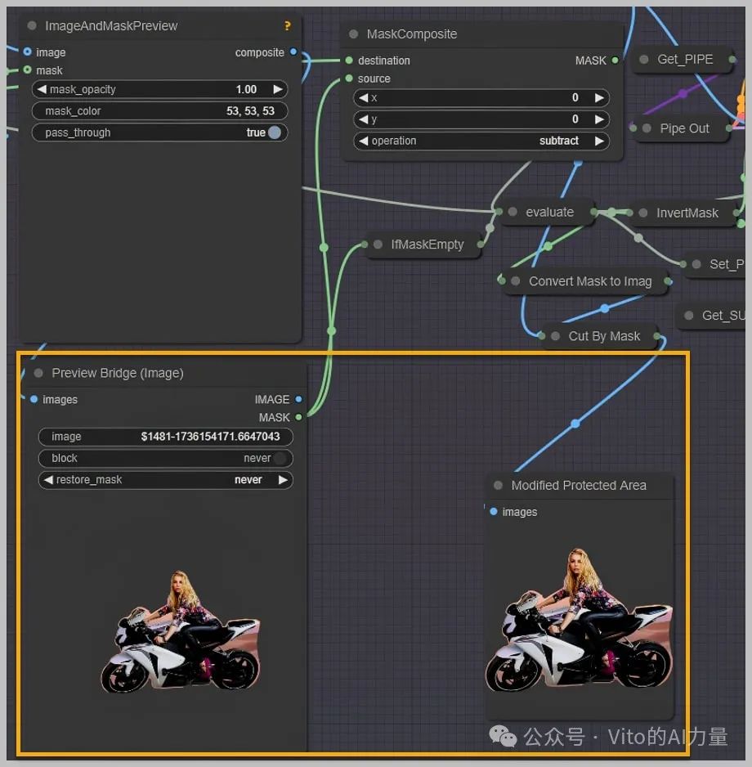Image resolution: width=752 pixels, height=767 pixels.
Task: Toggle the pass_through true switch
Action: (275, 132)
